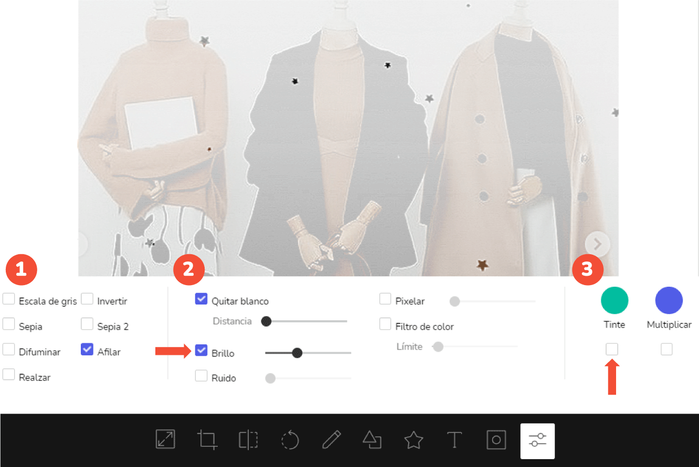Open the rotate tool
Image resolution: width=699 pixels, height=467 pixels.
click(x=290, y=440)
